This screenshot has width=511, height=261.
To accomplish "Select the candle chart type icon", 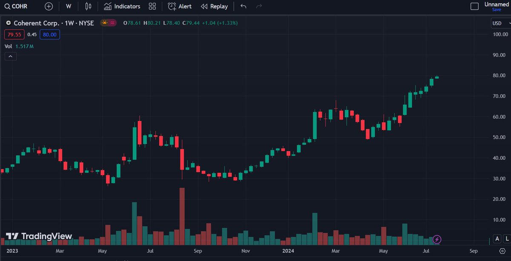I will point(88,6).
